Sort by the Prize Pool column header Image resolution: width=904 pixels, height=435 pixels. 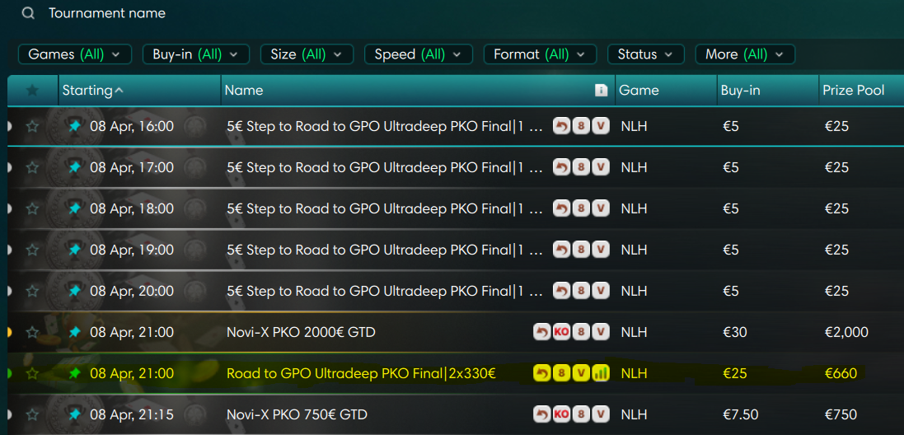[853, 91]
